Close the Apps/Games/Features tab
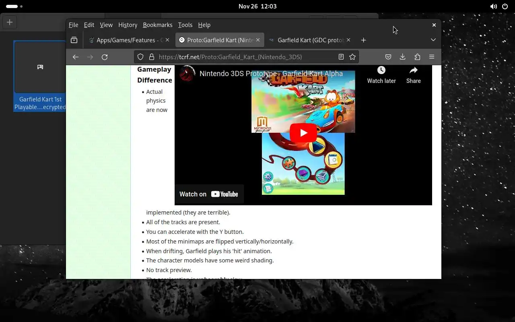515x322 pixels. (167, 40)
